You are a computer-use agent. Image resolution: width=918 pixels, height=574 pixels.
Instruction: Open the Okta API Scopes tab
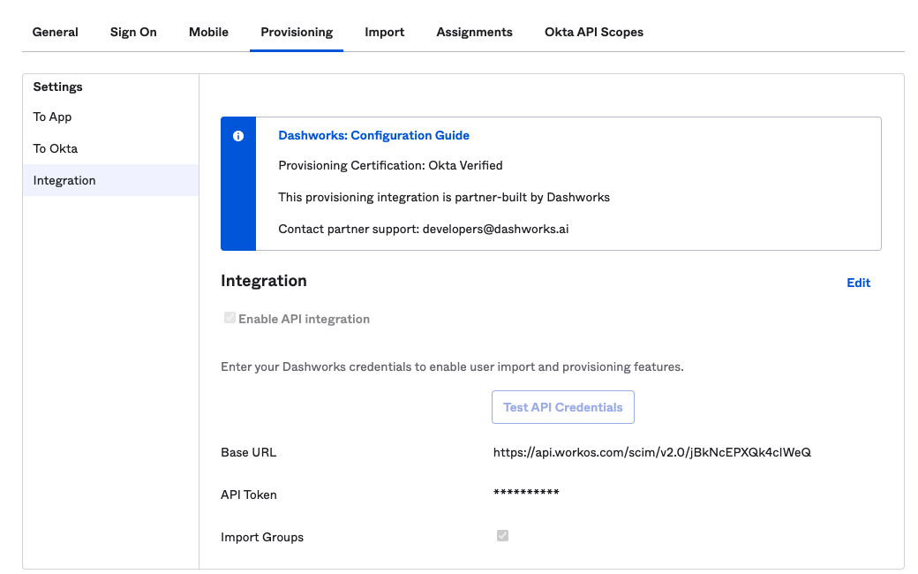click(x=593, y=32)
